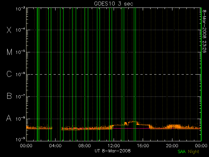
Task: Click the 'UT 8-Mar-2008' axis title
Action: (x=113, y=151)
